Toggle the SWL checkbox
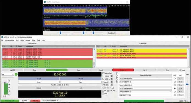 pyautogui.click(x=103, y=93)
